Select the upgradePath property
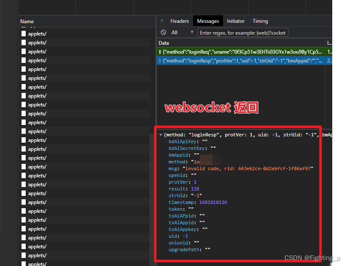 (189, 250)
